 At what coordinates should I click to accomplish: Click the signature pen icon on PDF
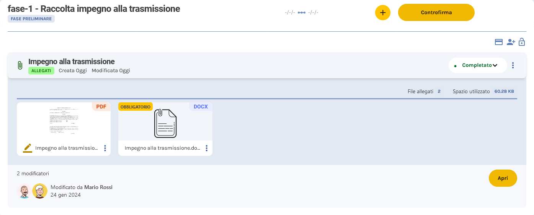coord(28,148)
